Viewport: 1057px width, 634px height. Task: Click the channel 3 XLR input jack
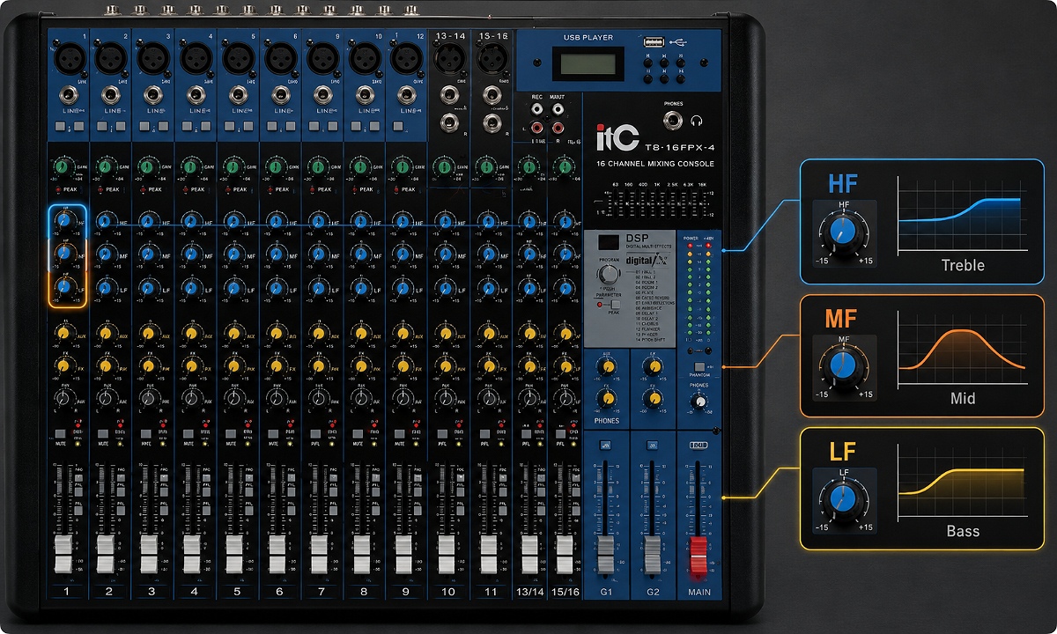coord(152,57)
